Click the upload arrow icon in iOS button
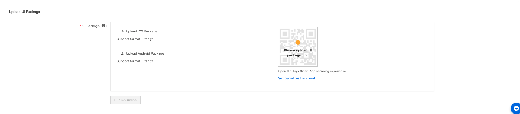This screenshot has height=114, width=520. pyautogui.click(x=122, y=31)
